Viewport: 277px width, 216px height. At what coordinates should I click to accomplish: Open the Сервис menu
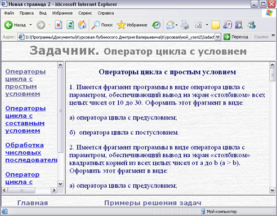tap(85, 13)
